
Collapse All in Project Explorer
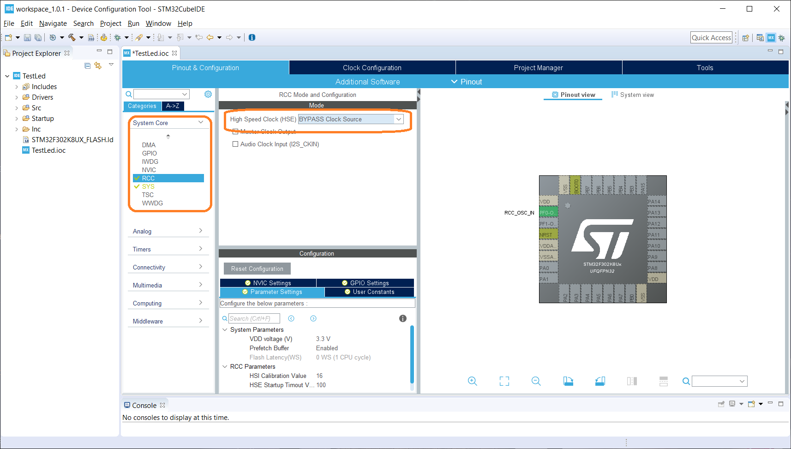click(x=88, y=66)
